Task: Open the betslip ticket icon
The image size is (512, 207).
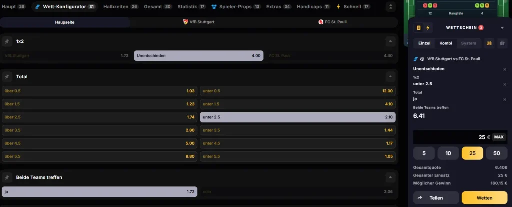Action: 418,28
